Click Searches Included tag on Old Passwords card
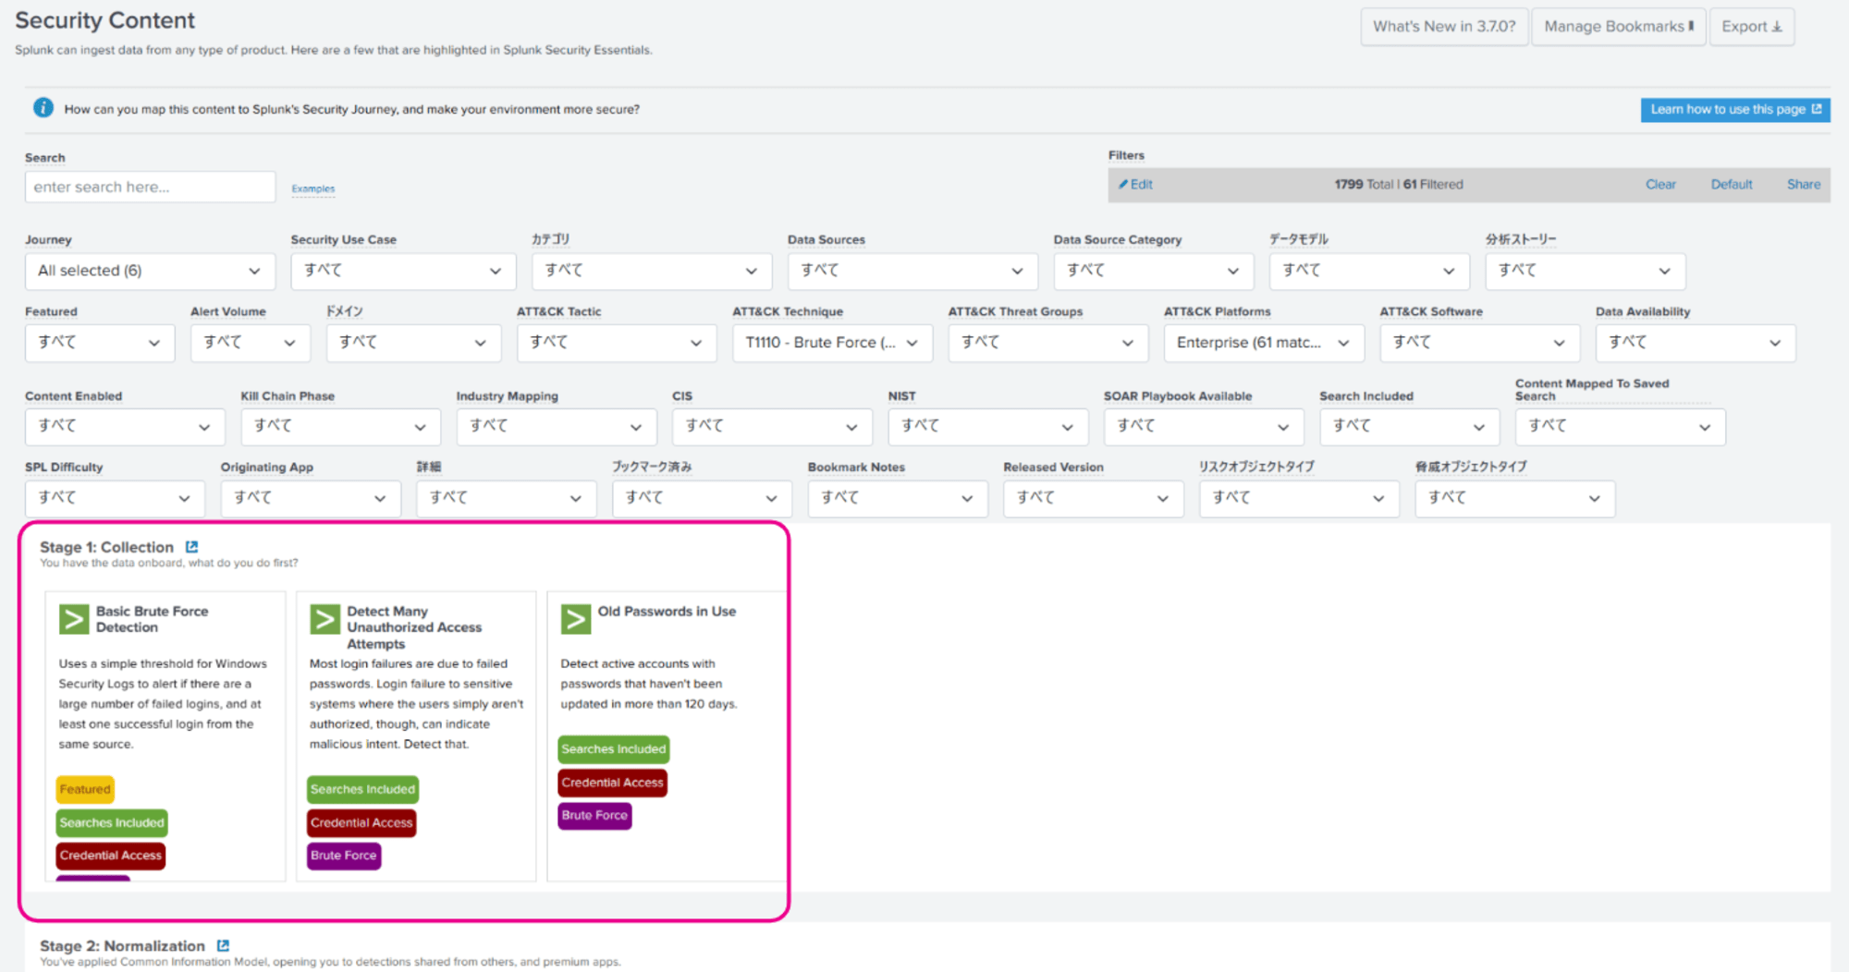This screenshot has height=972, width=1849. (614, 749)
